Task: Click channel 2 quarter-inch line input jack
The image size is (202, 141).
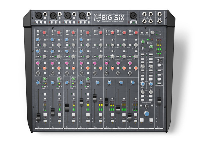Action: 60,14
